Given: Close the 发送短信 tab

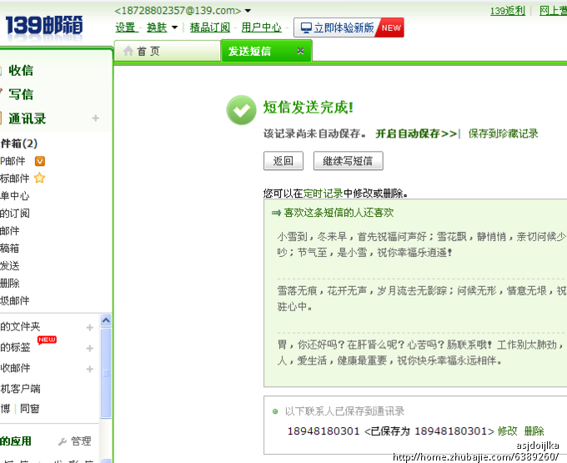Looking at the screenshot, I should click(x=300, y=51).
